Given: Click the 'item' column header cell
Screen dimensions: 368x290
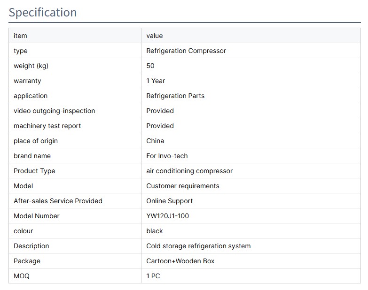Looking at the screenshot, I should click(x=20, y=36).
